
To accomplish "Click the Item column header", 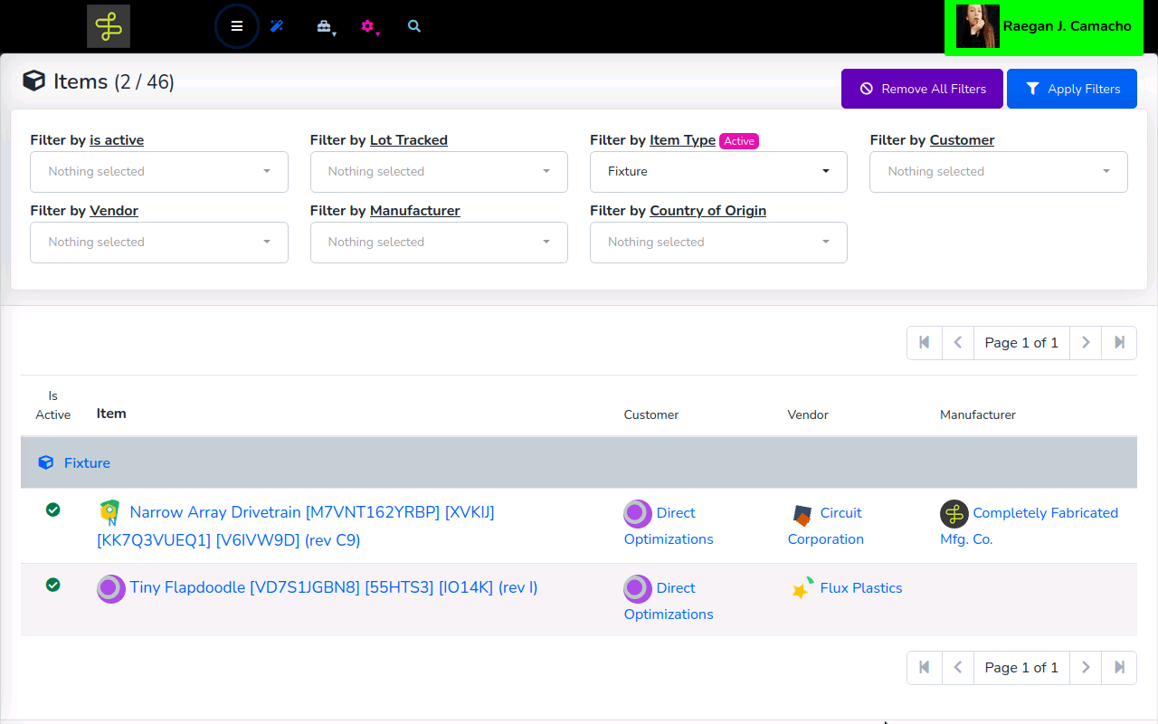I will [111, 414].
